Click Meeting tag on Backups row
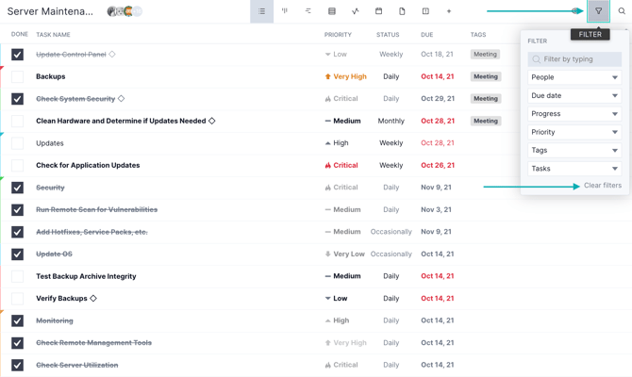Screen dimensions: 632x377 486,76
